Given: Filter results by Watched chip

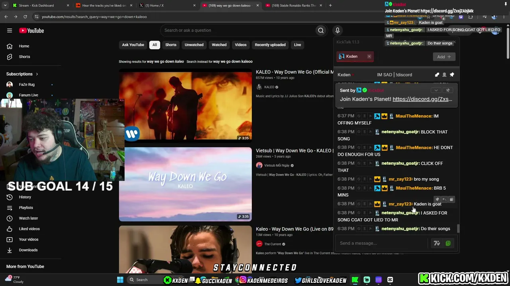Looking at the screenshot, I should (x=219, y=45).
